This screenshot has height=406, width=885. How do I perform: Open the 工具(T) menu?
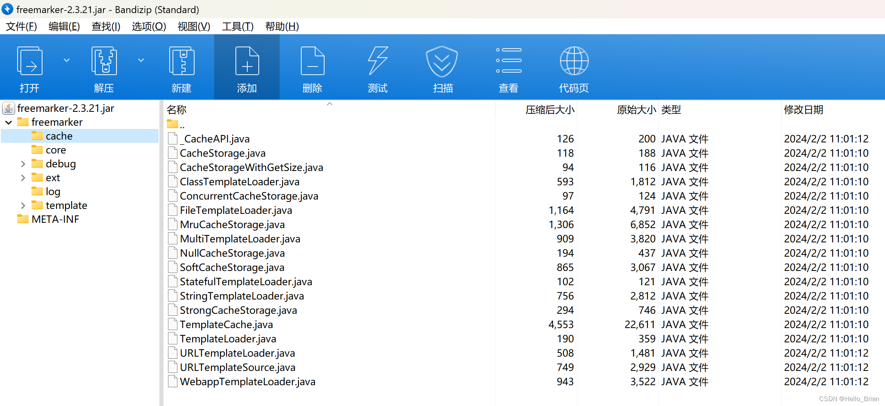(x=237, y=27)
